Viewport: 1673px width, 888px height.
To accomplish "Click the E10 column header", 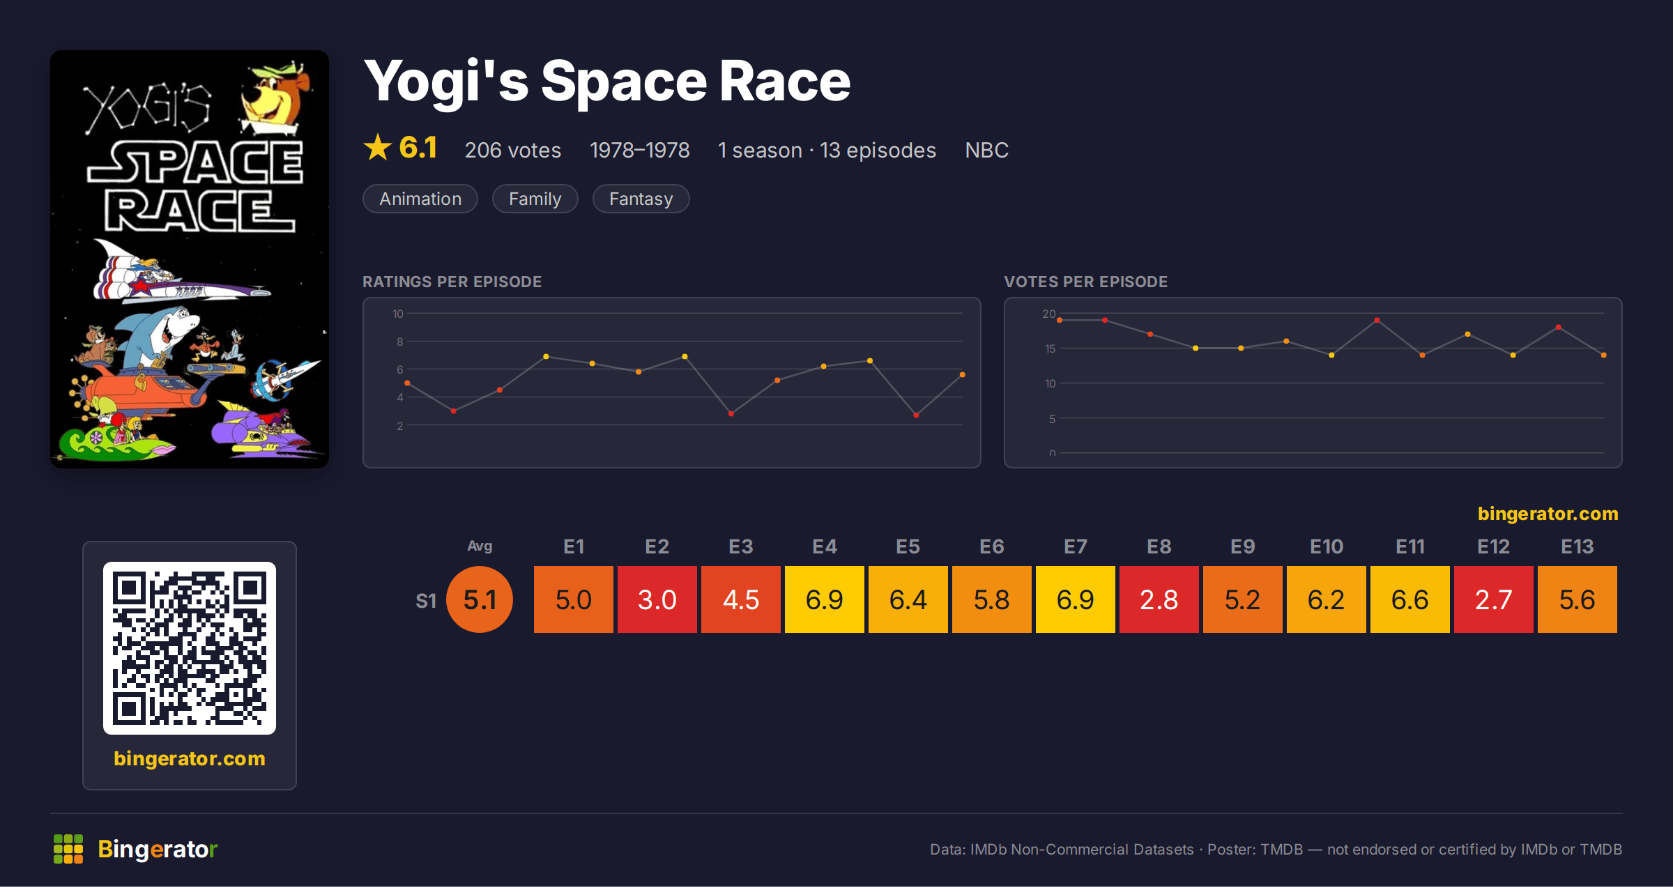I will click(x=1327, y=546).
